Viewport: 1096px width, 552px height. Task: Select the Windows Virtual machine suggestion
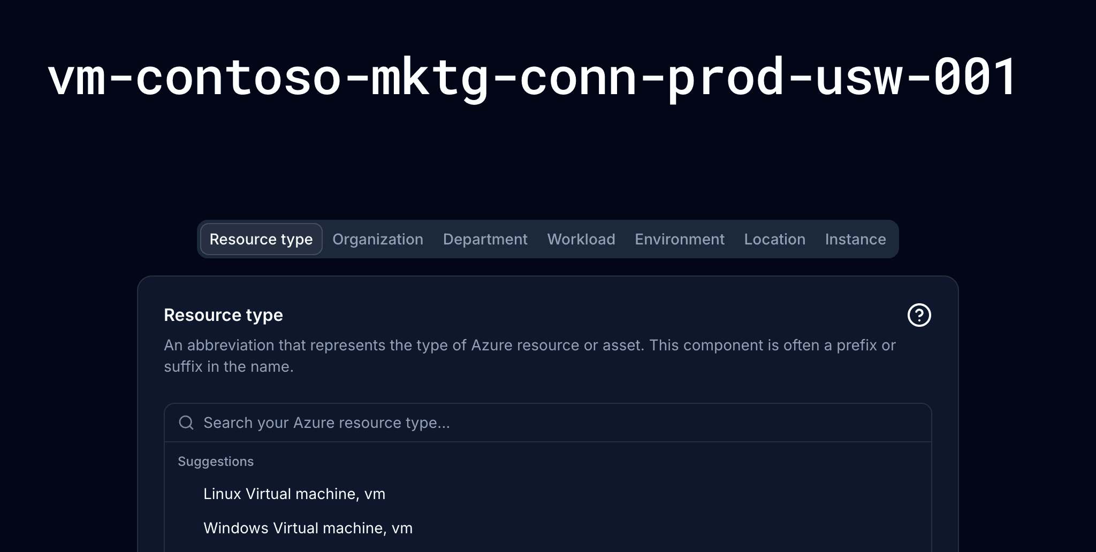coord(308,528)
